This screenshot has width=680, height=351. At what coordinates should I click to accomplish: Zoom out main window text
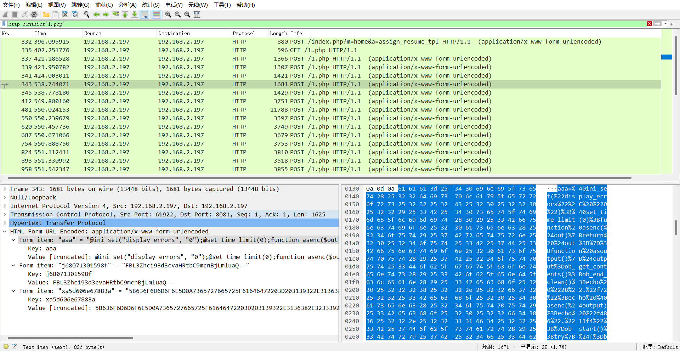click(x=178, y=15)
